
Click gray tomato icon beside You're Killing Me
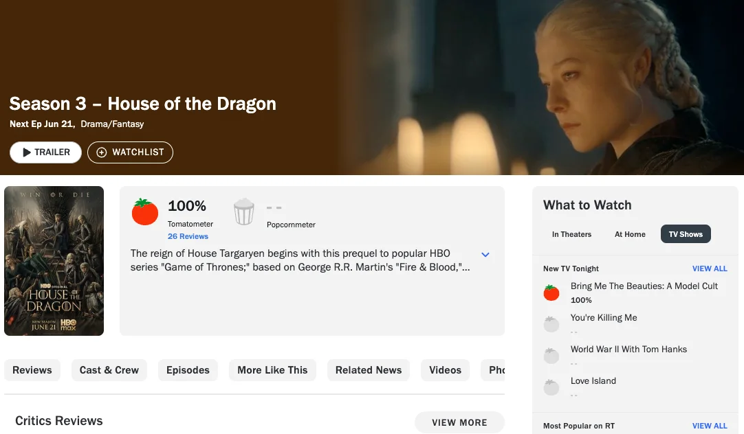pos(551,324)
